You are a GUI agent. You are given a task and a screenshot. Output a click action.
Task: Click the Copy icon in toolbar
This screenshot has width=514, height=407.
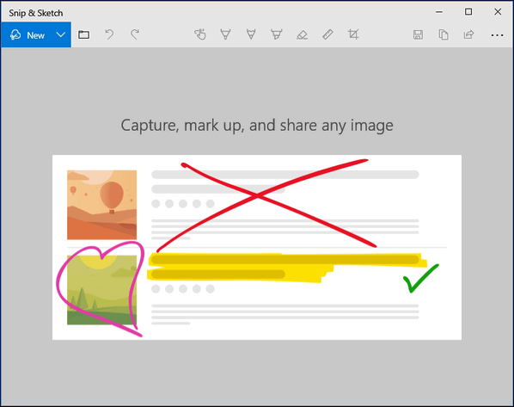point(444,34)
